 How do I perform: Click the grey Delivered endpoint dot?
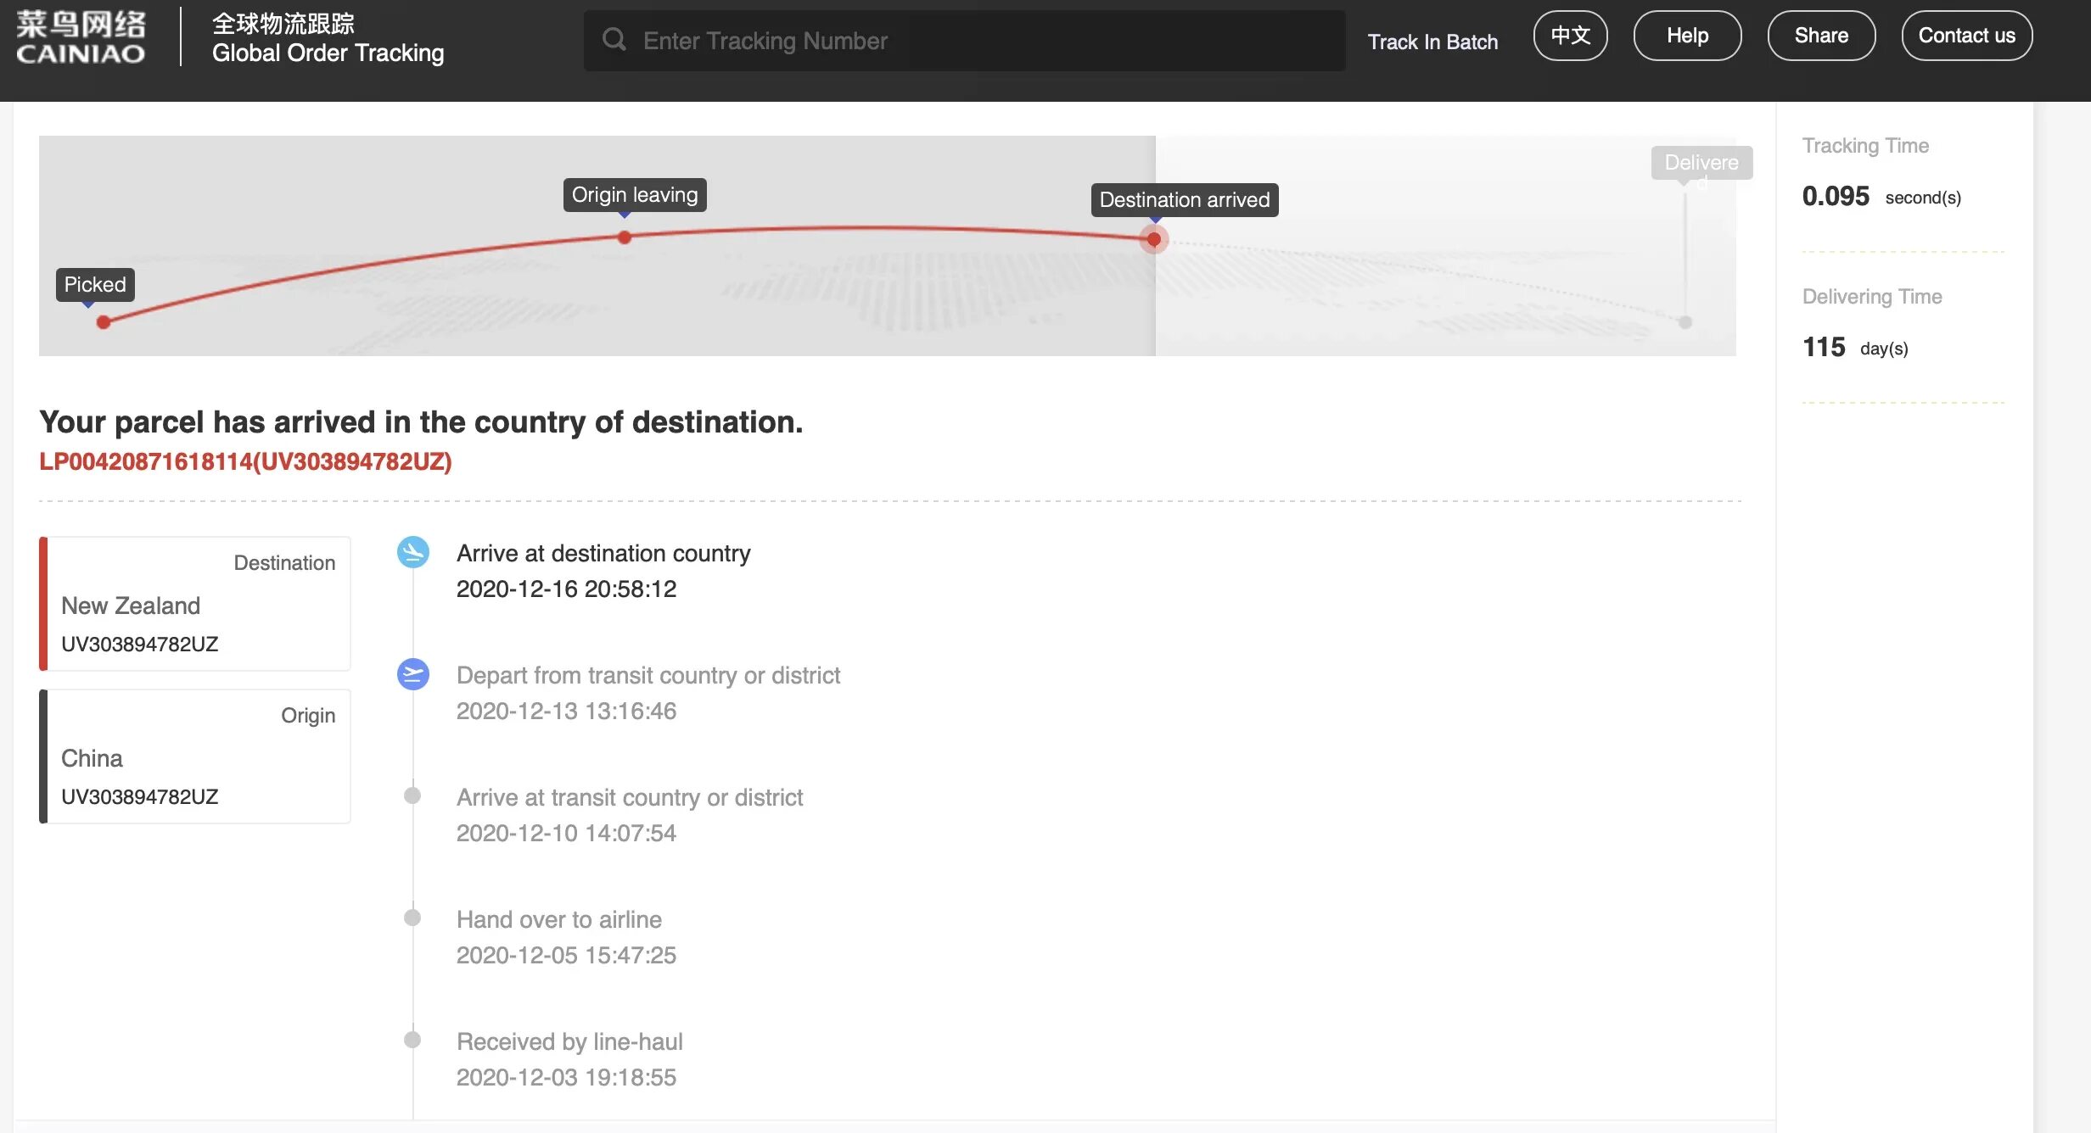[1685, 322]
